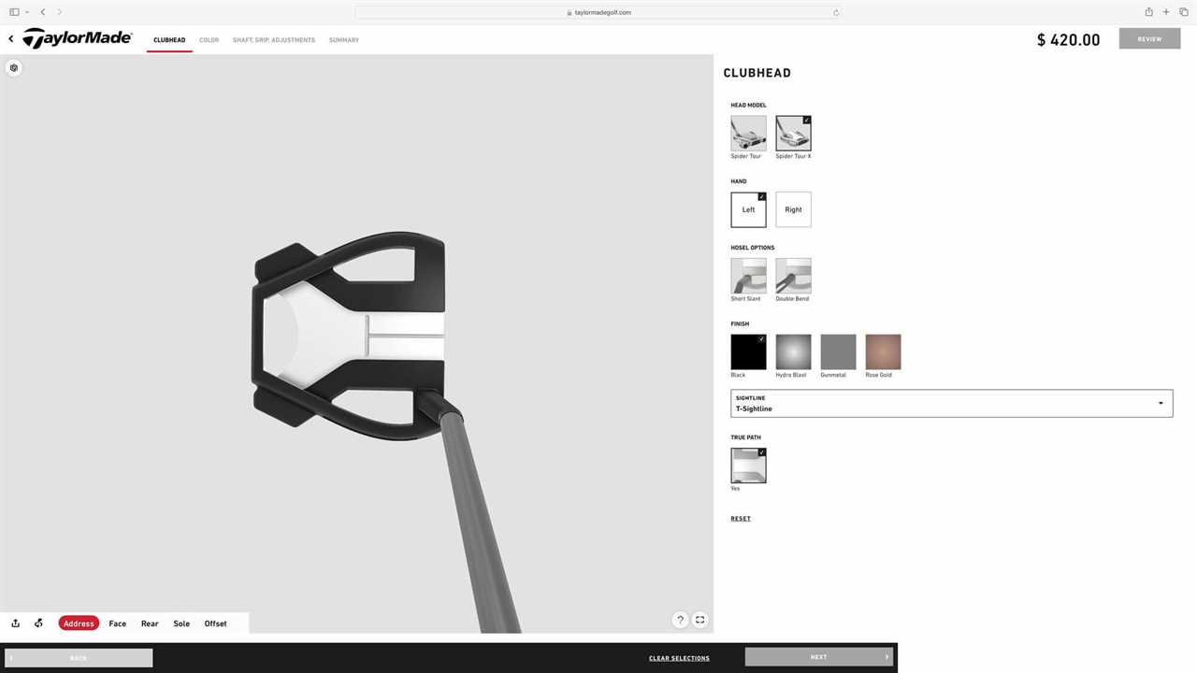Click the Safari back navigation arrow

43,12
